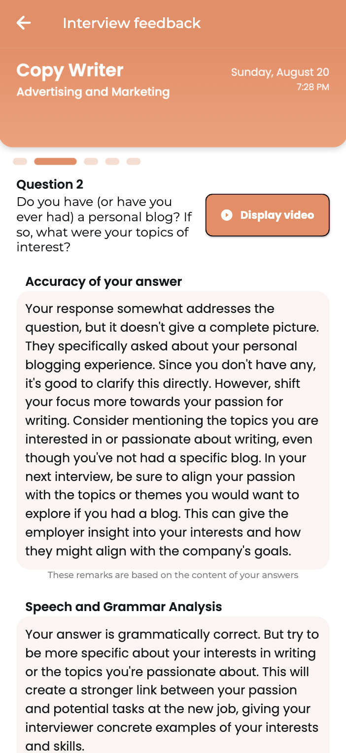Jump to the fifth question dot
Viewport: 346px width, 753px height.
click(x=134, y=161)
